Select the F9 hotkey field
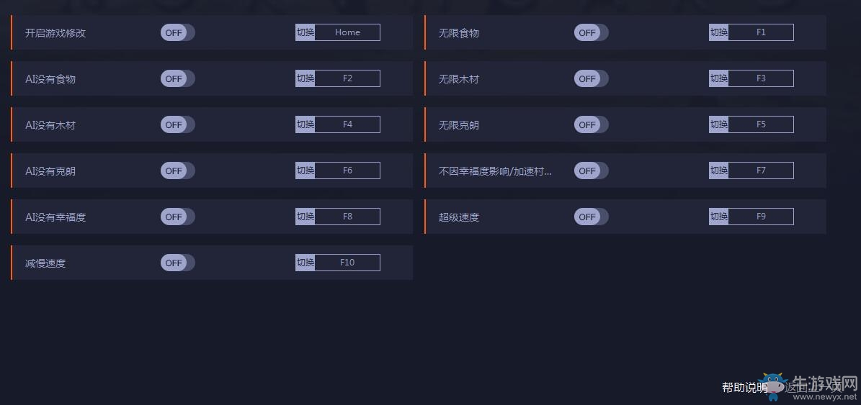 pyautogui.click(x=761, y=217)
